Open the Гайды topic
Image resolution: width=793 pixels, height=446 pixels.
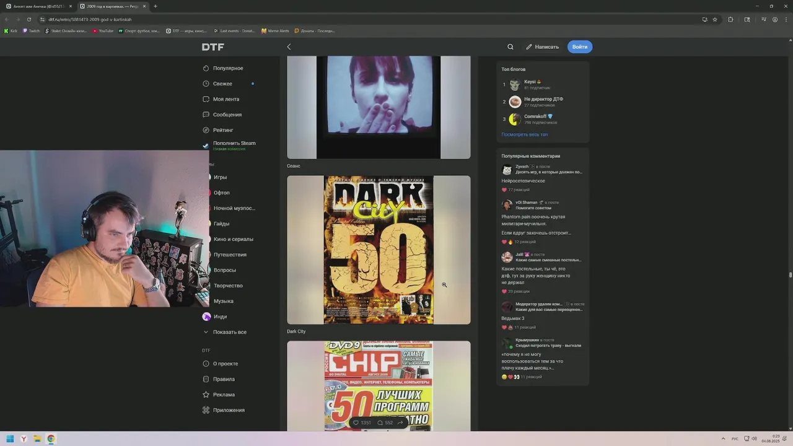[221, 224]
